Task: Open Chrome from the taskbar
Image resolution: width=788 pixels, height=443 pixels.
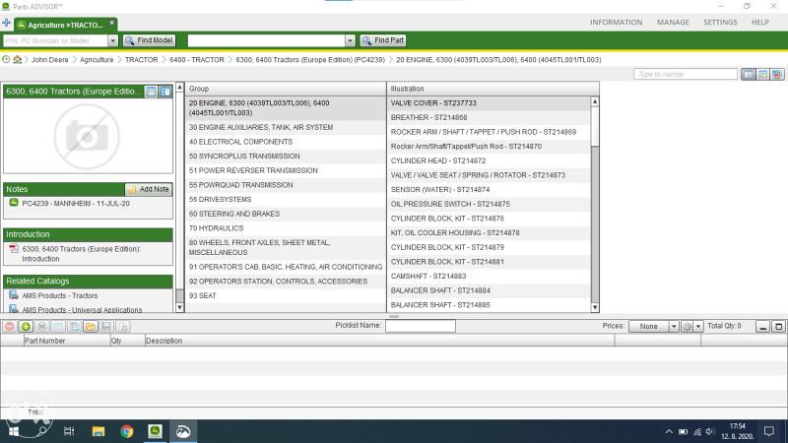Action: tap(127, 431)
